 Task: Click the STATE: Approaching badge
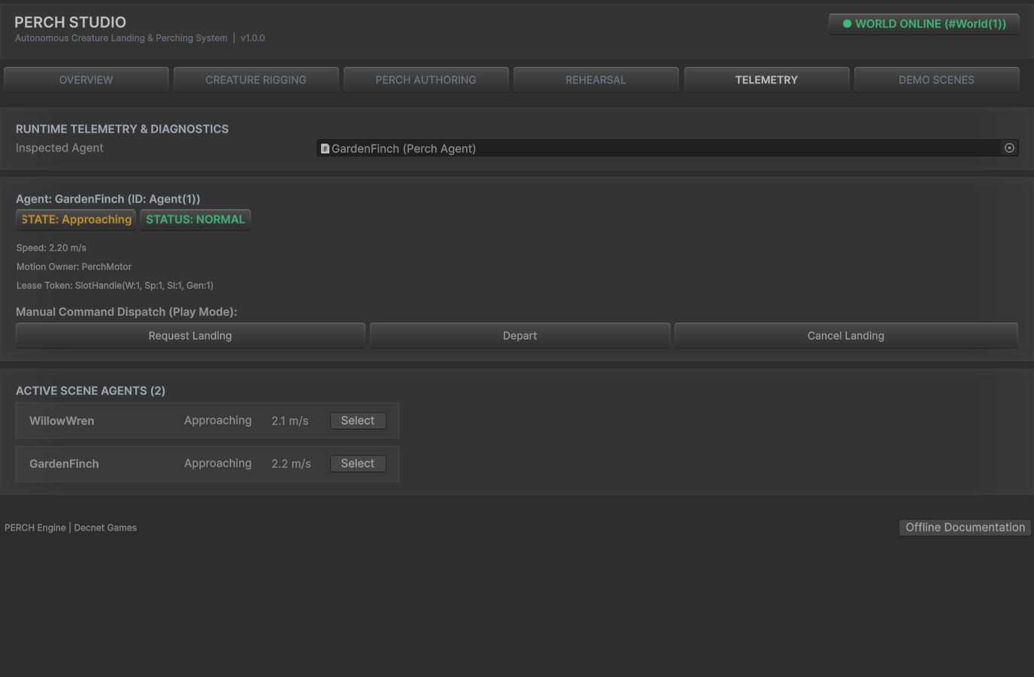(x=76, y=220)
